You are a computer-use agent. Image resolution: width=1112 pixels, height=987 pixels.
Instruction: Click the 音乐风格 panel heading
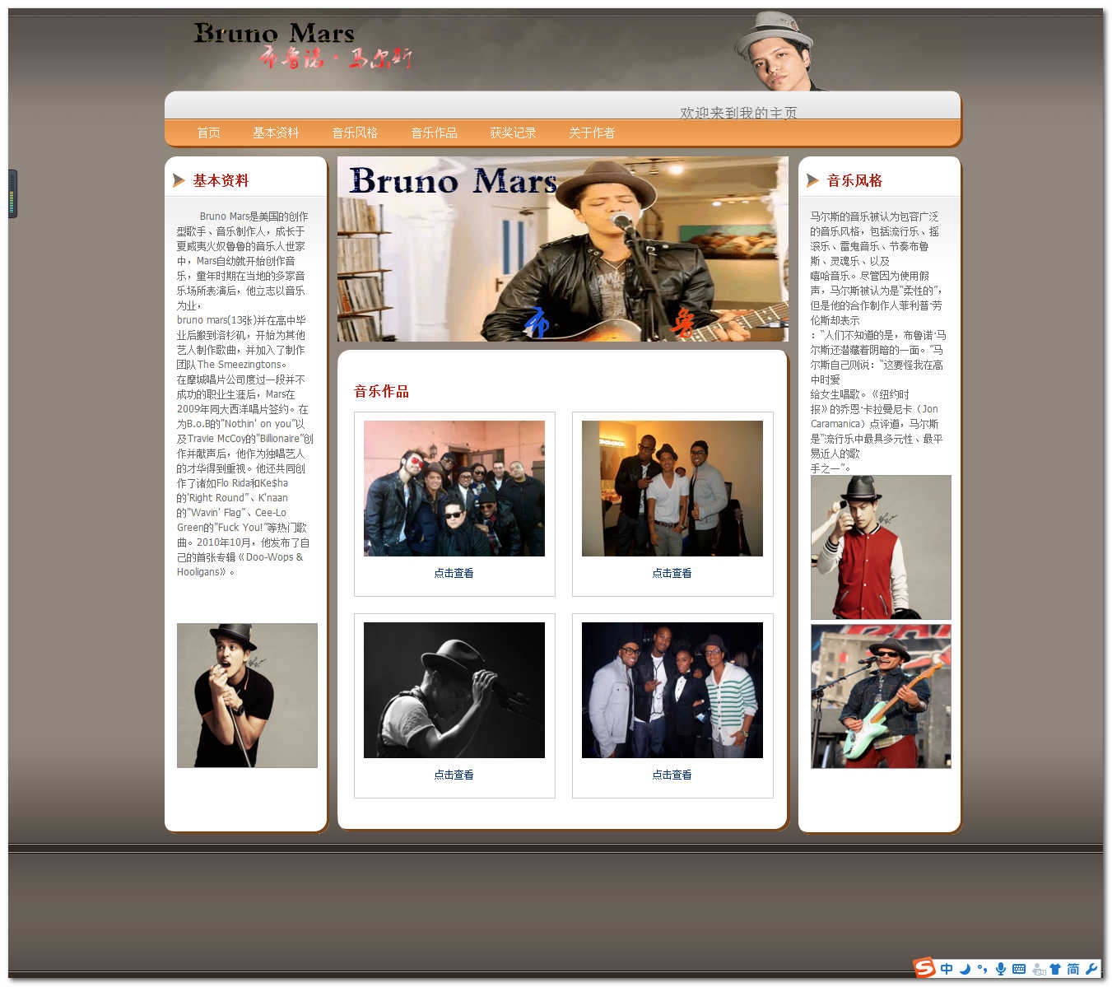tap(854, 180)
